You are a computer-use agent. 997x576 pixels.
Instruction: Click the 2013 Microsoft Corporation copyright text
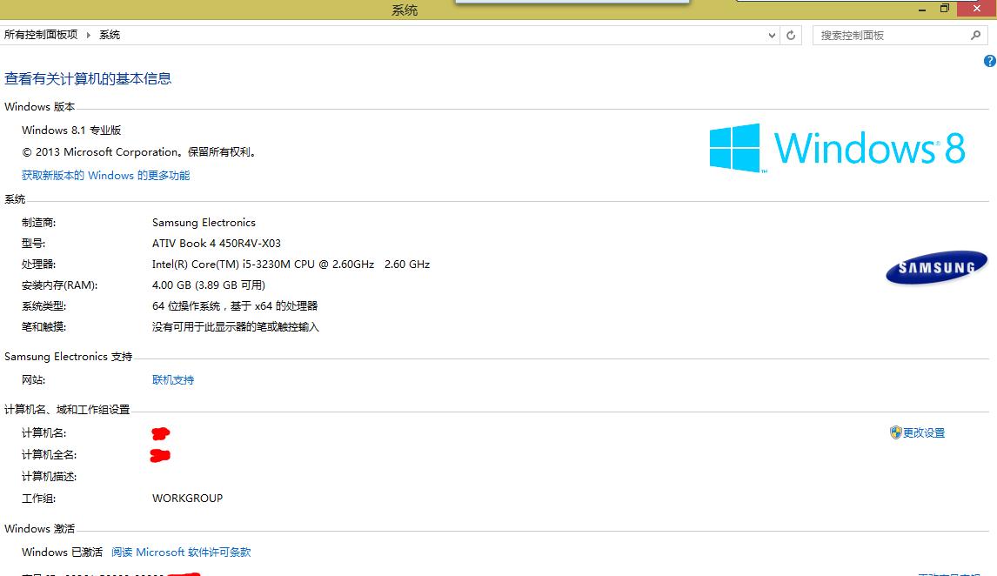coord(140,152)
